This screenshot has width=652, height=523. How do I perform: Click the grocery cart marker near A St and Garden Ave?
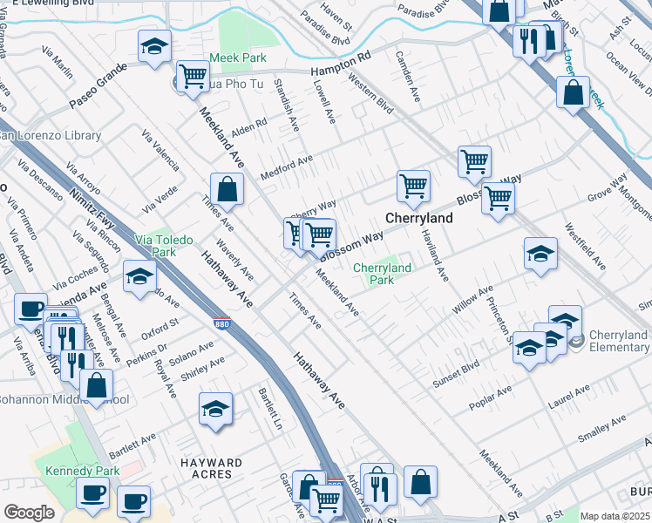point(326,501)
